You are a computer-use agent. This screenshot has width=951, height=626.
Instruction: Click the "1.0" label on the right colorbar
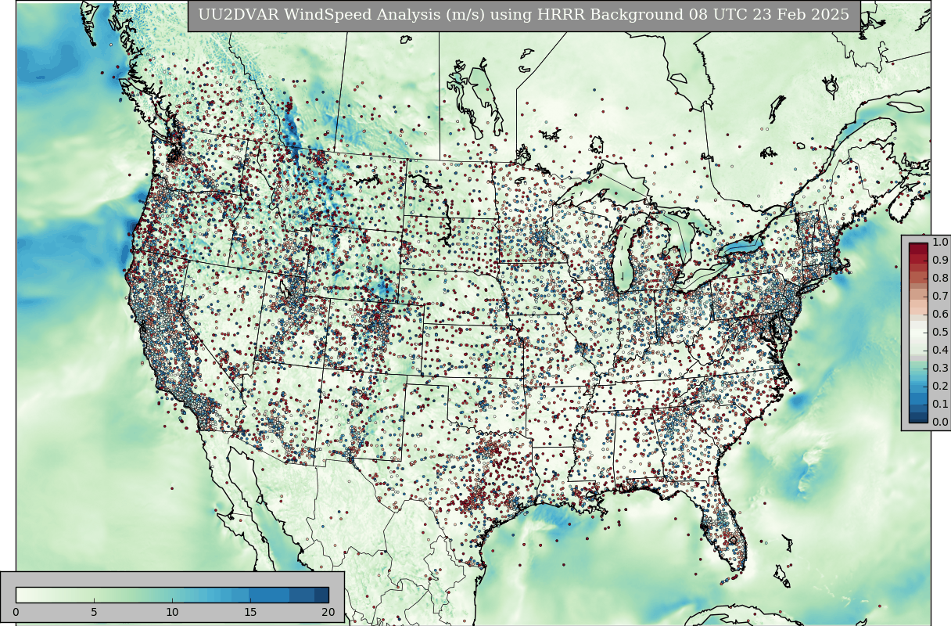coord(940,243)
